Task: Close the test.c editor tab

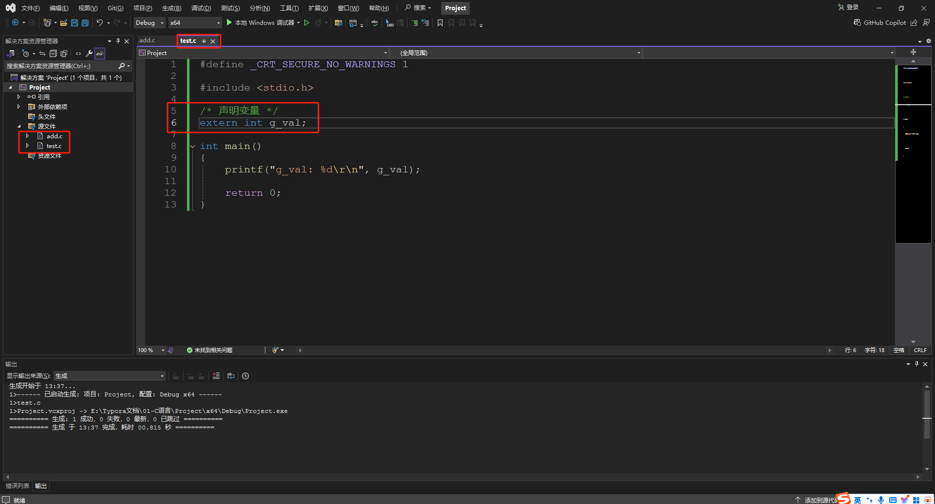Action: coord(213,41)
